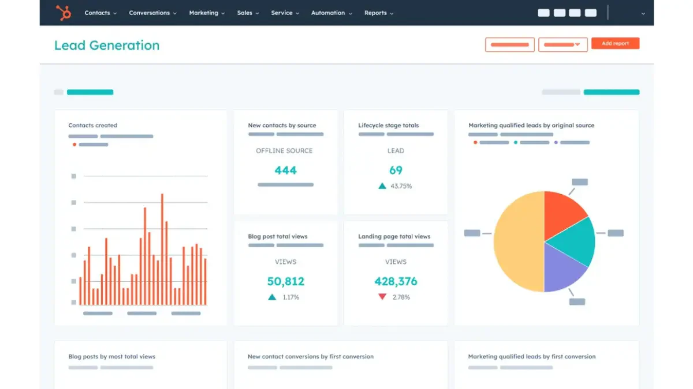Click the 50,812 blog views value

pyautogui.click(x=285, y=281)
